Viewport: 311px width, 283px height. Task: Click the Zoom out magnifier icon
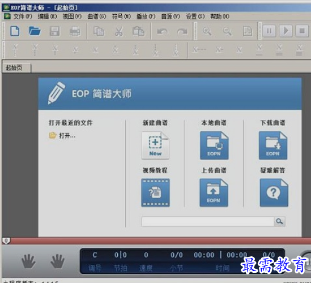[227, 31]
